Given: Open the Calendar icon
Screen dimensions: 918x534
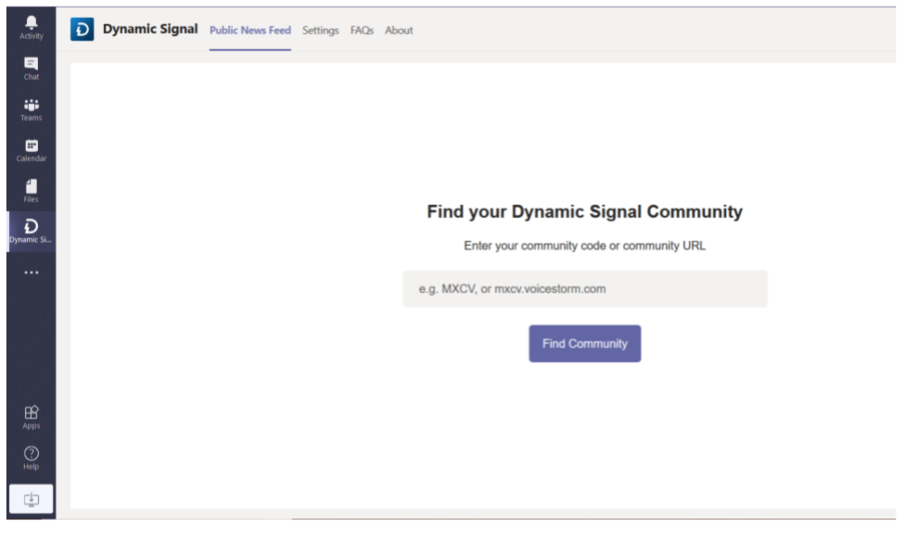Looking at the screenshot, I should 31,146.
